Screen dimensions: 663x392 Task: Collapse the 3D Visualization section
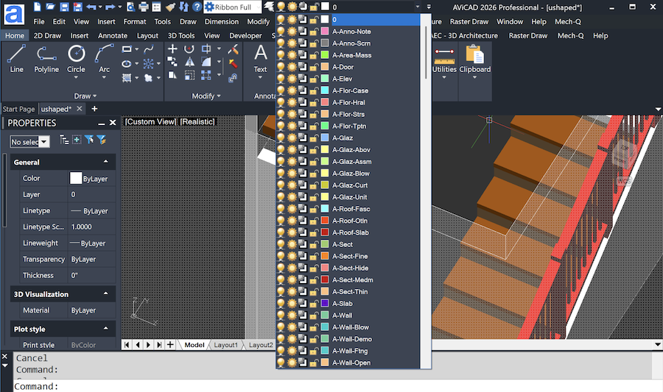[105, 293]
